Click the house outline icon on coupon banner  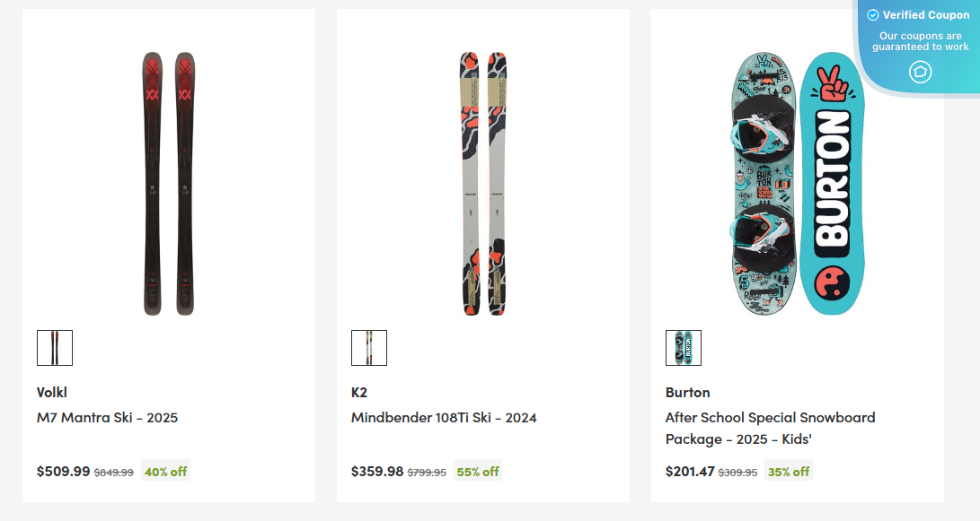coord(919,71)
